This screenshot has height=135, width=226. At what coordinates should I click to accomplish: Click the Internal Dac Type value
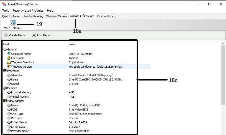coord(74,118)
